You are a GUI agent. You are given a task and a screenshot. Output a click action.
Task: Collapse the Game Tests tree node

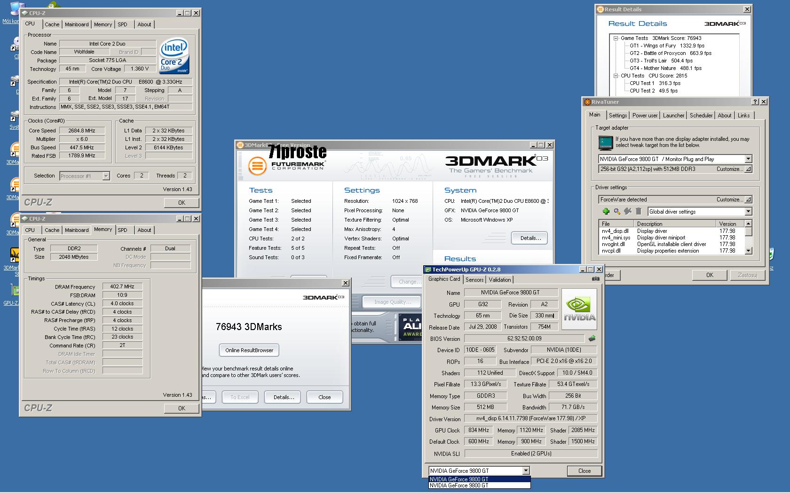point(616,39)
